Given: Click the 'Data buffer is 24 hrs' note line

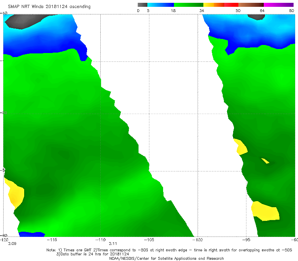Looking at the screenshot, I should 93,254.
